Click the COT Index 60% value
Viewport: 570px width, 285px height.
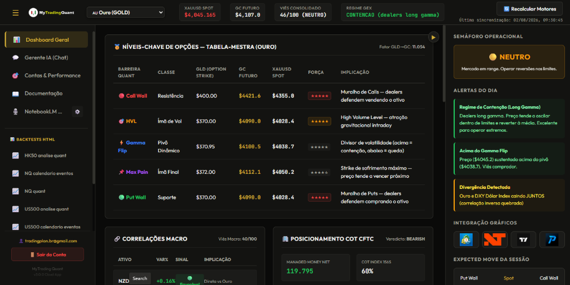coord(367,271)
